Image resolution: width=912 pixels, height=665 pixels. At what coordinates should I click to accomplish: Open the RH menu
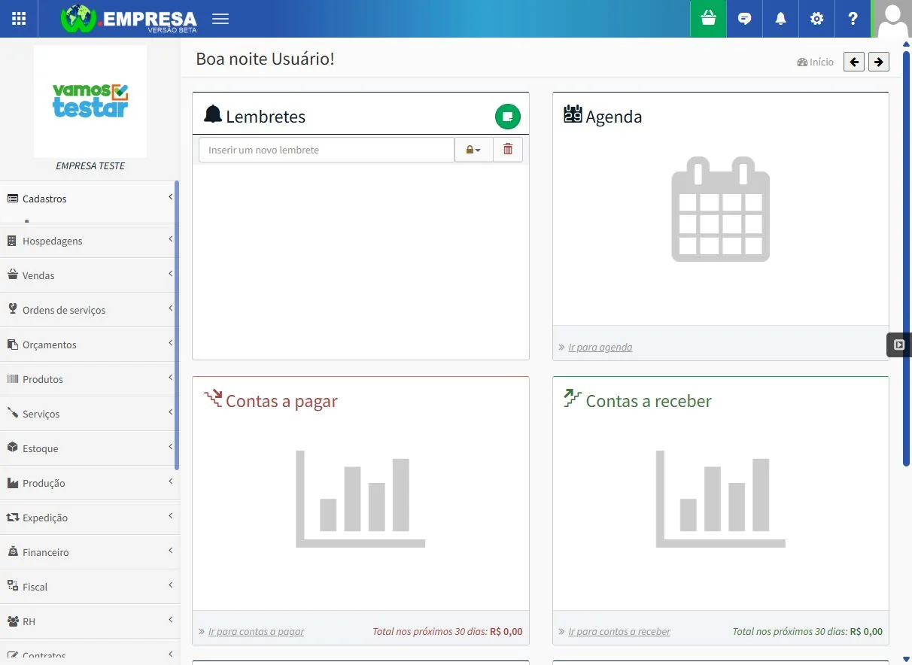[x=90, y=621]
